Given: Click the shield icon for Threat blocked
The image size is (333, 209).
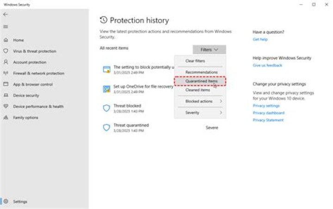Looking at the screenshot, I should [x=107, y=108].
